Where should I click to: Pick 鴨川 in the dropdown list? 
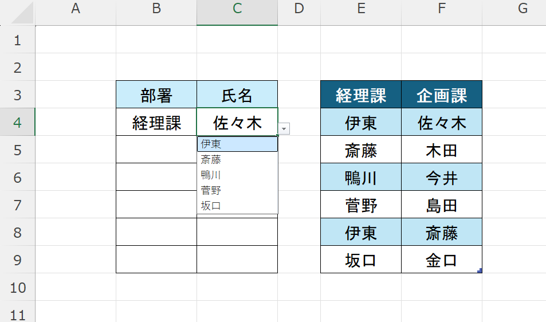(237, 175)
